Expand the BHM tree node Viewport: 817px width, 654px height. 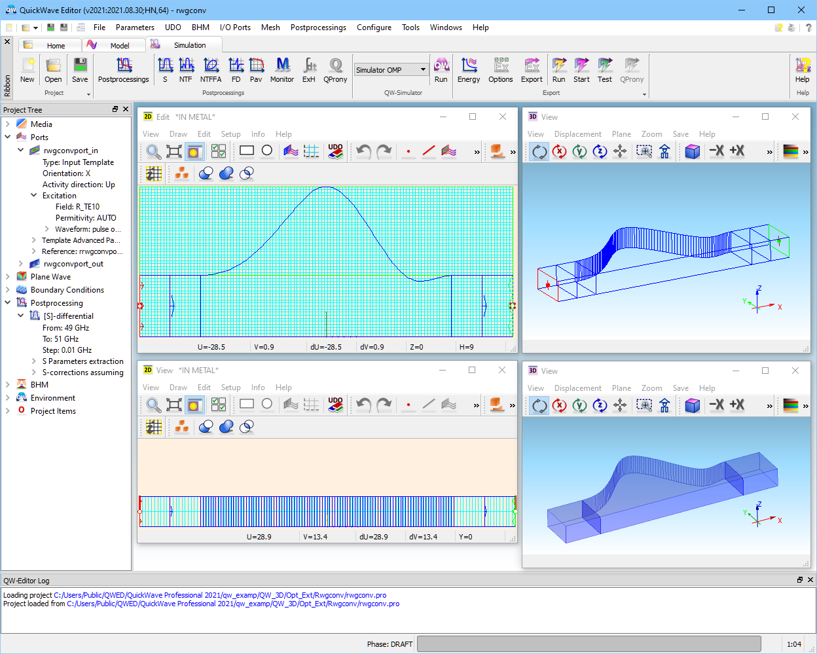[x=8, y=385]
